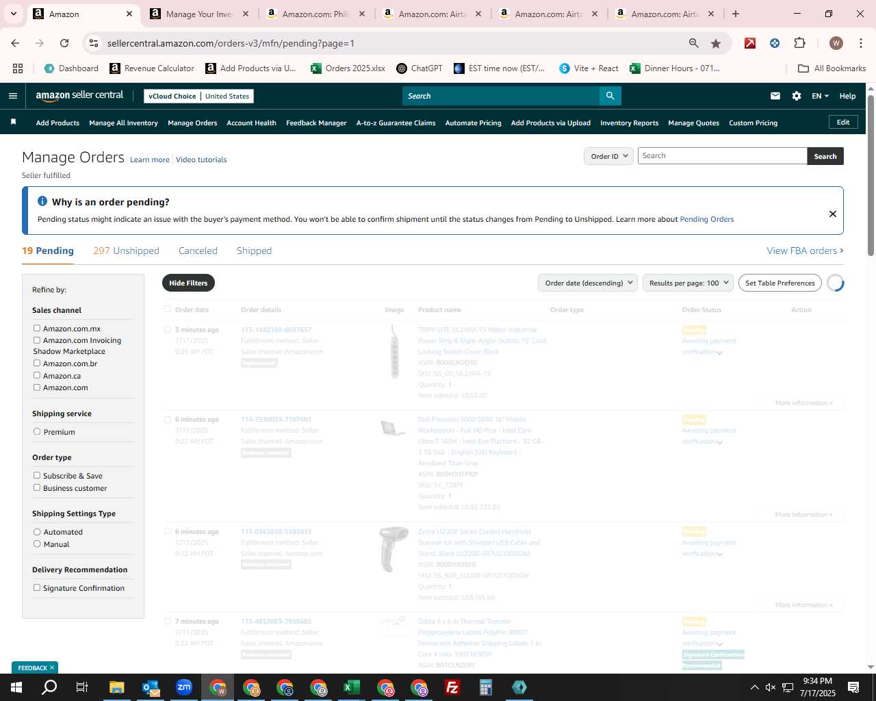Screen dimensions: 876x701
Task: Open the apps grid in bookmarks bar
Action: pos(18,68)
